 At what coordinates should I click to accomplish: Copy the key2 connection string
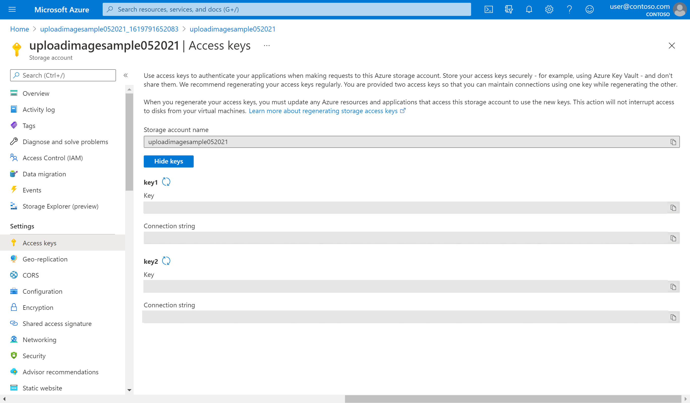[673, 317]
